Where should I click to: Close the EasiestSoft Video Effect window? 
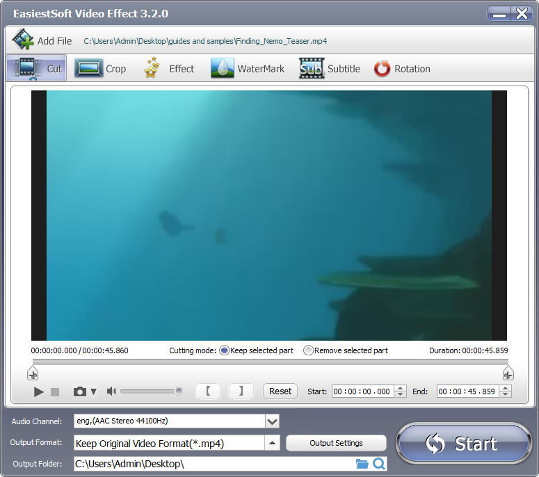522,15
